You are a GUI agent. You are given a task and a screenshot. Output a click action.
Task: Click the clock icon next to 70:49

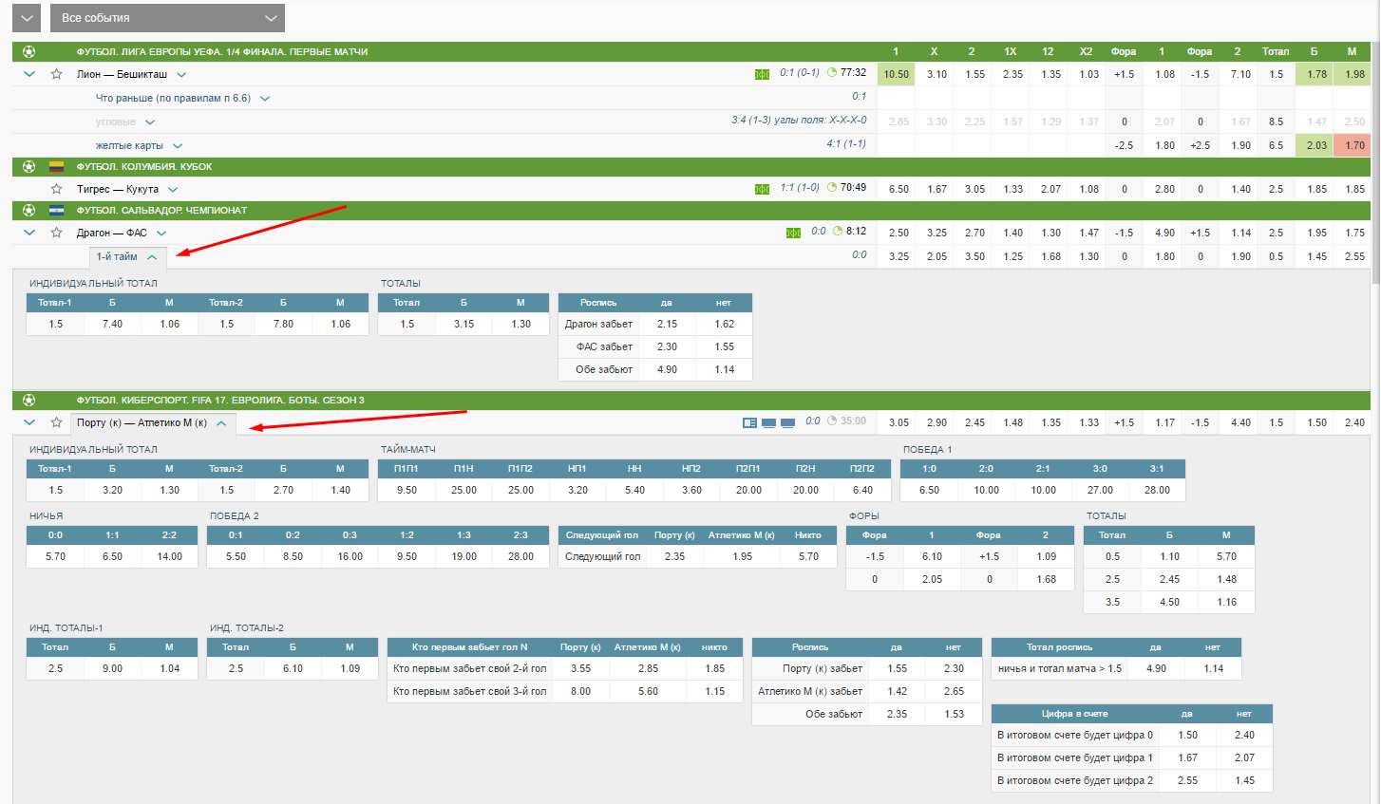(832, 187)
